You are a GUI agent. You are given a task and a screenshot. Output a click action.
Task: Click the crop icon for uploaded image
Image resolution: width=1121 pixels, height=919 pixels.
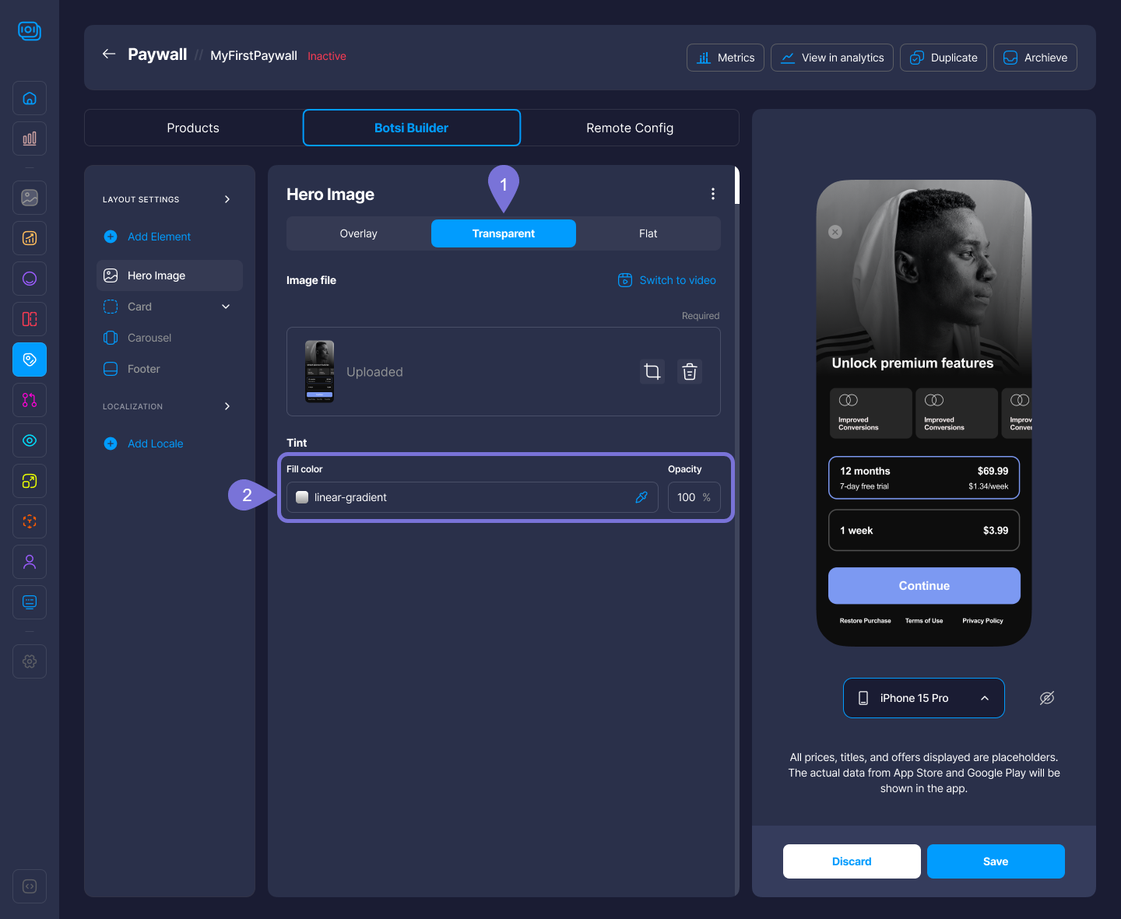point(652,372)
